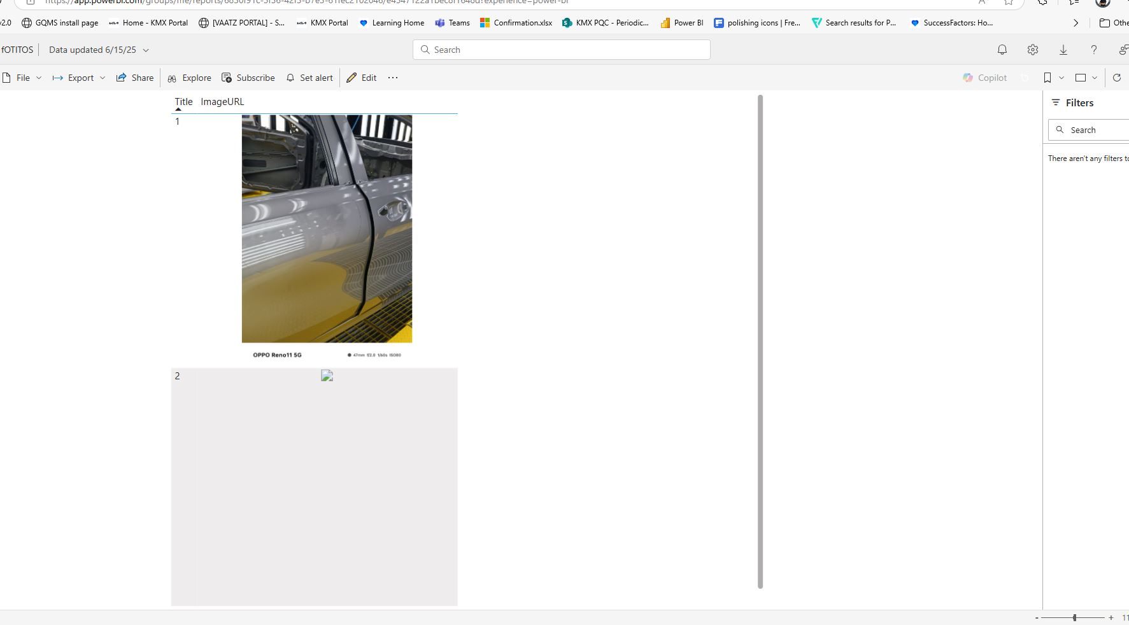
Task: Edit the report
Action: pos(362,78)
